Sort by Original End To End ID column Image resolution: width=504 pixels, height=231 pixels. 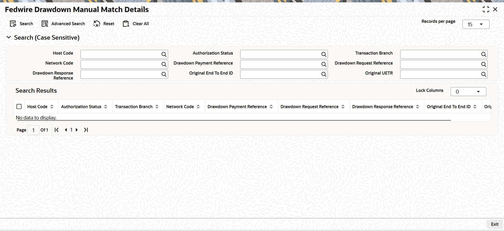tap(475, 107)
